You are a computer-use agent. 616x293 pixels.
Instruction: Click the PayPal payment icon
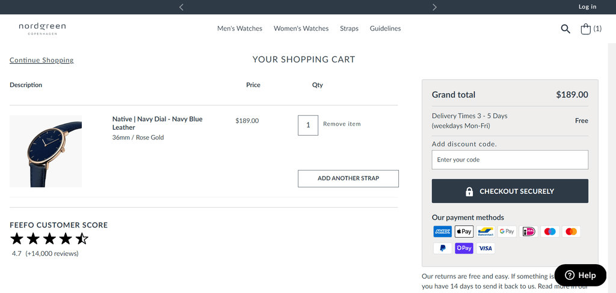[442, 249]
